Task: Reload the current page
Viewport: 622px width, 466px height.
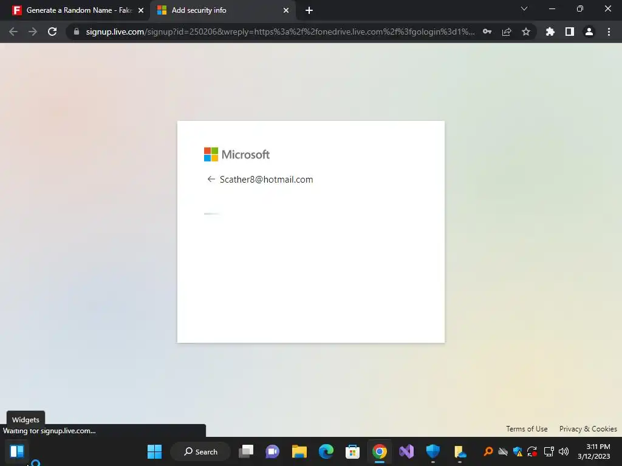Action: click(x=52, y=32)
